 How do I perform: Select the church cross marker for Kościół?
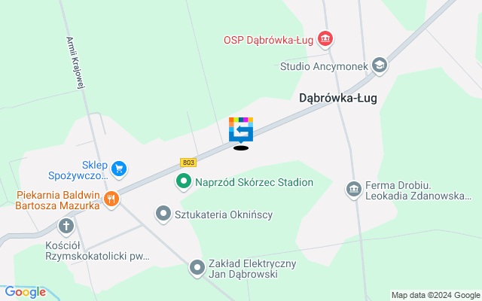click(66, 227)
